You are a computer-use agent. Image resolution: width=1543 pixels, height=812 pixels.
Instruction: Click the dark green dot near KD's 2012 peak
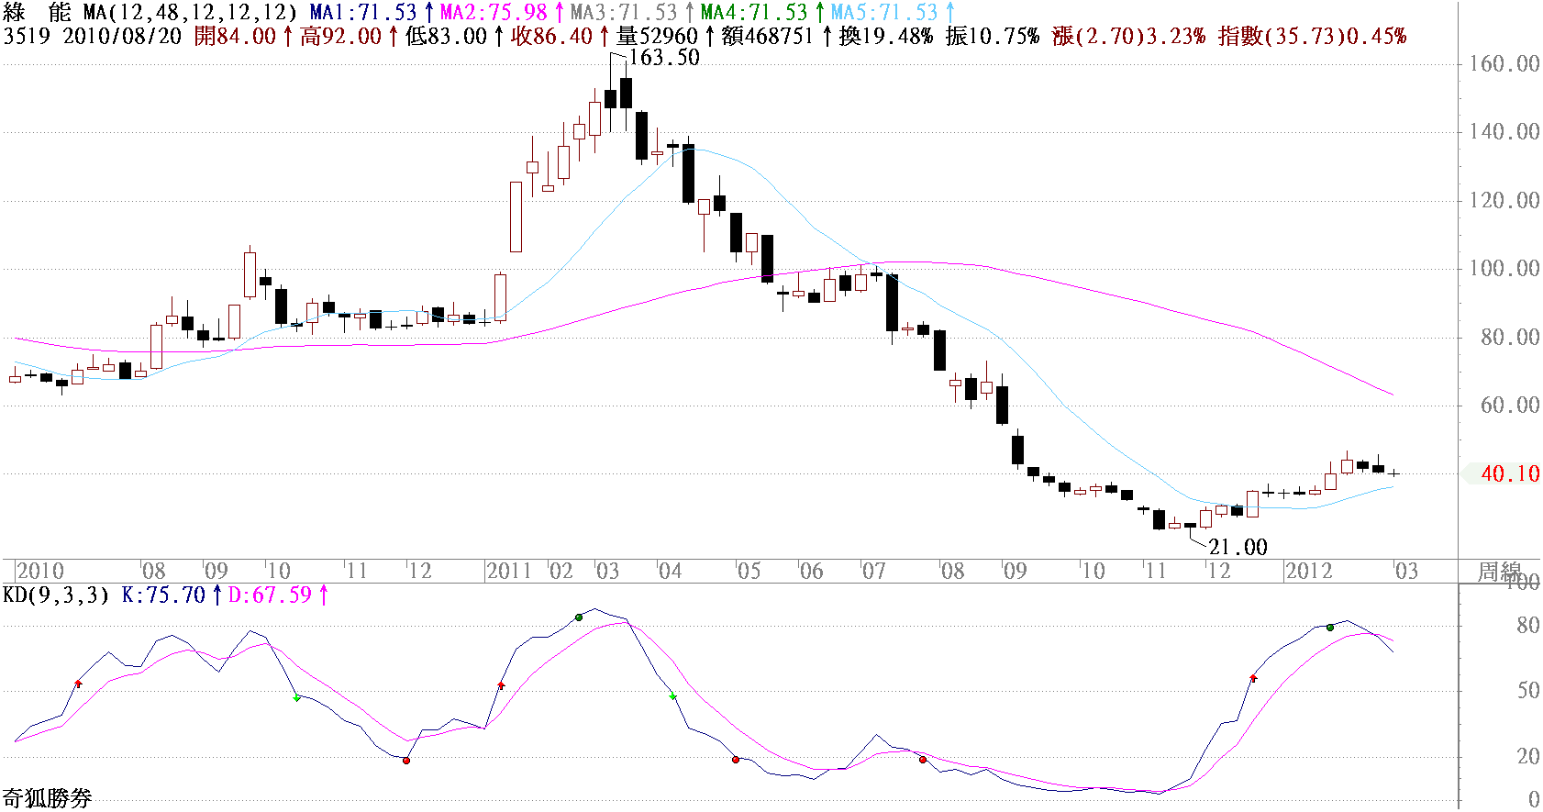coord(1330,628)
